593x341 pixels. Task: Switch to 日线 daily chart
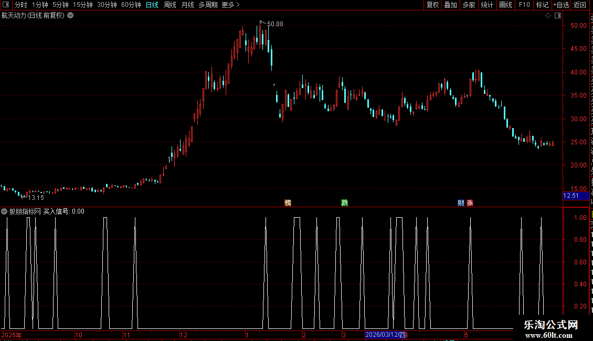152,5
